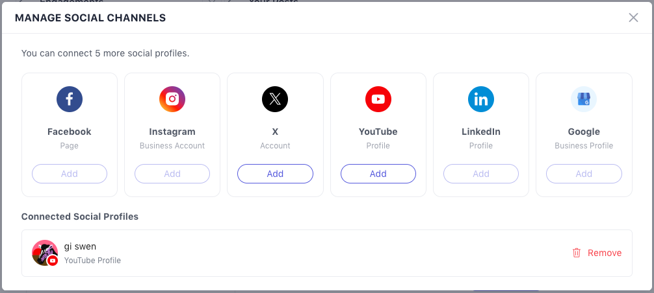Click the YouTube card title text
Image resolution: width=654 pixels, height=293 pixels.
(378, 132)
